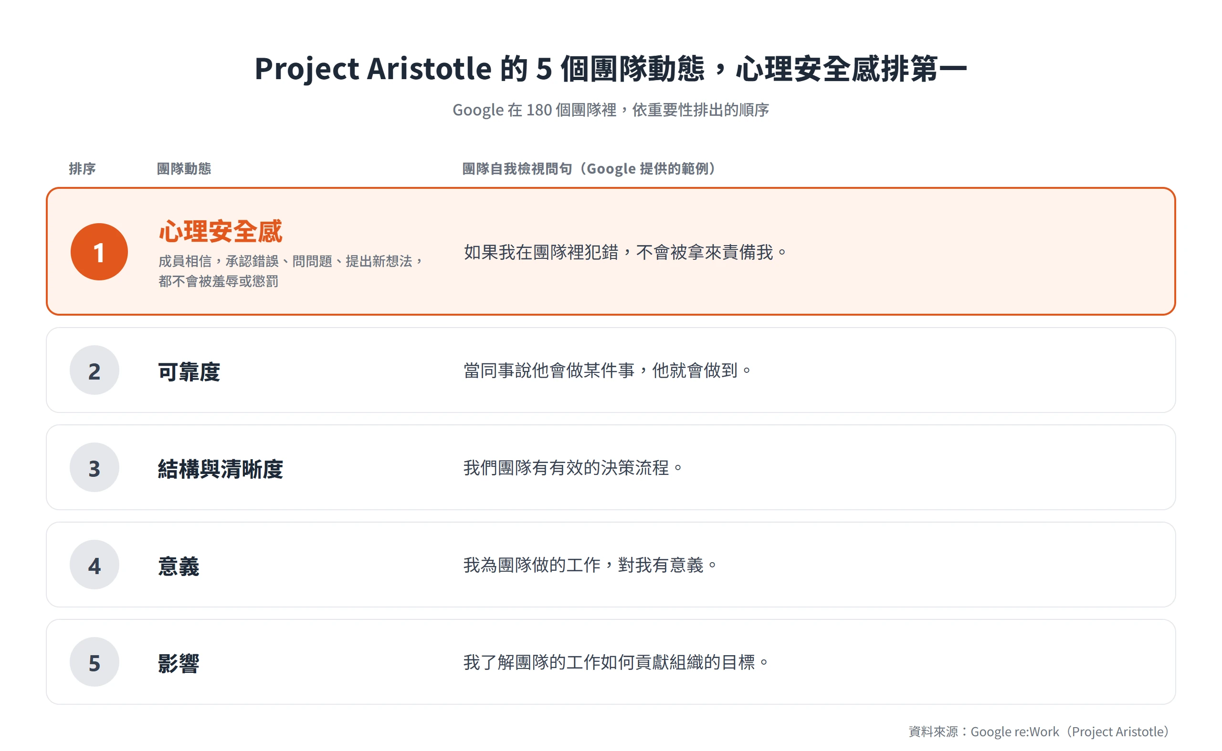Screen dimensions: 1222x751
Task: Click the sentence '如果我在團隊裡犯錯，不會被拿來責備我。'
Action: (625, 252)
